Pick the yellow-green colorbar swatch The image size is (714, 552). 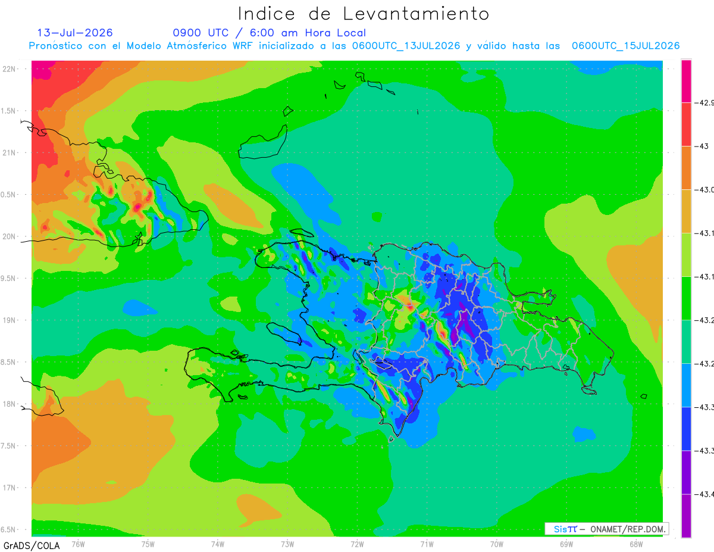pyautogui.click(x=686, y=254)
